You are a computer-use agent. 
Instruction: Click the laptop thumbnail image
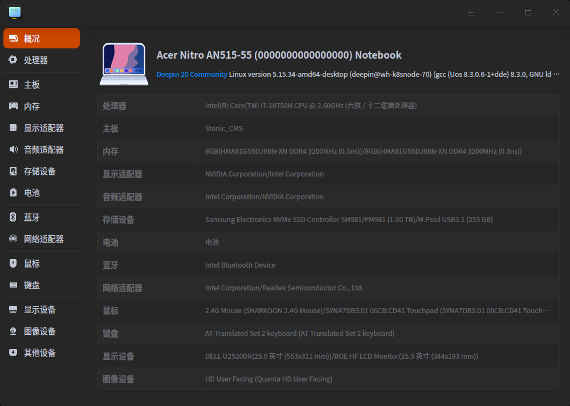[123, 64]
